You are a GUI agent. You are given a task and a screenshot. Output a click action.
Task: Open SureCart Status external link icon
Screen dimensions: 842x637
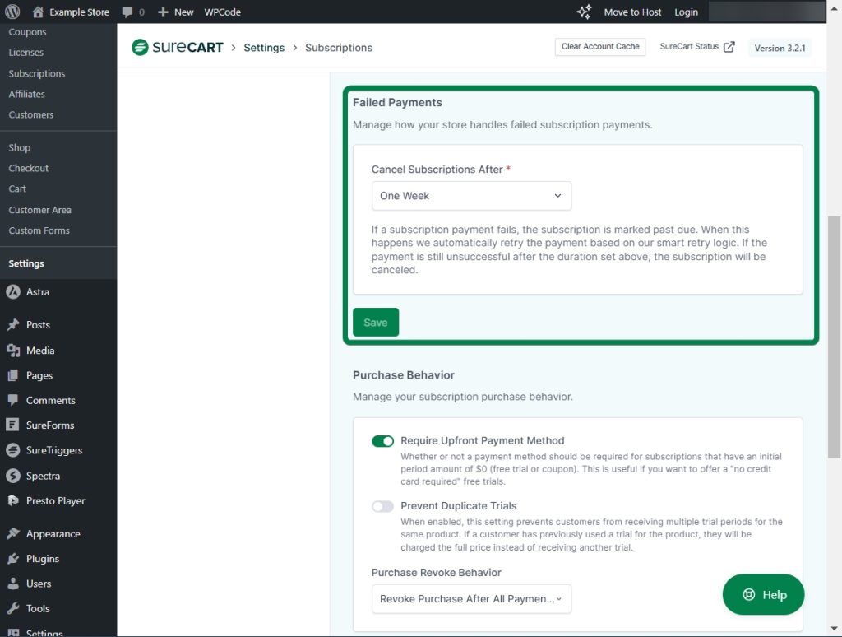729,47
